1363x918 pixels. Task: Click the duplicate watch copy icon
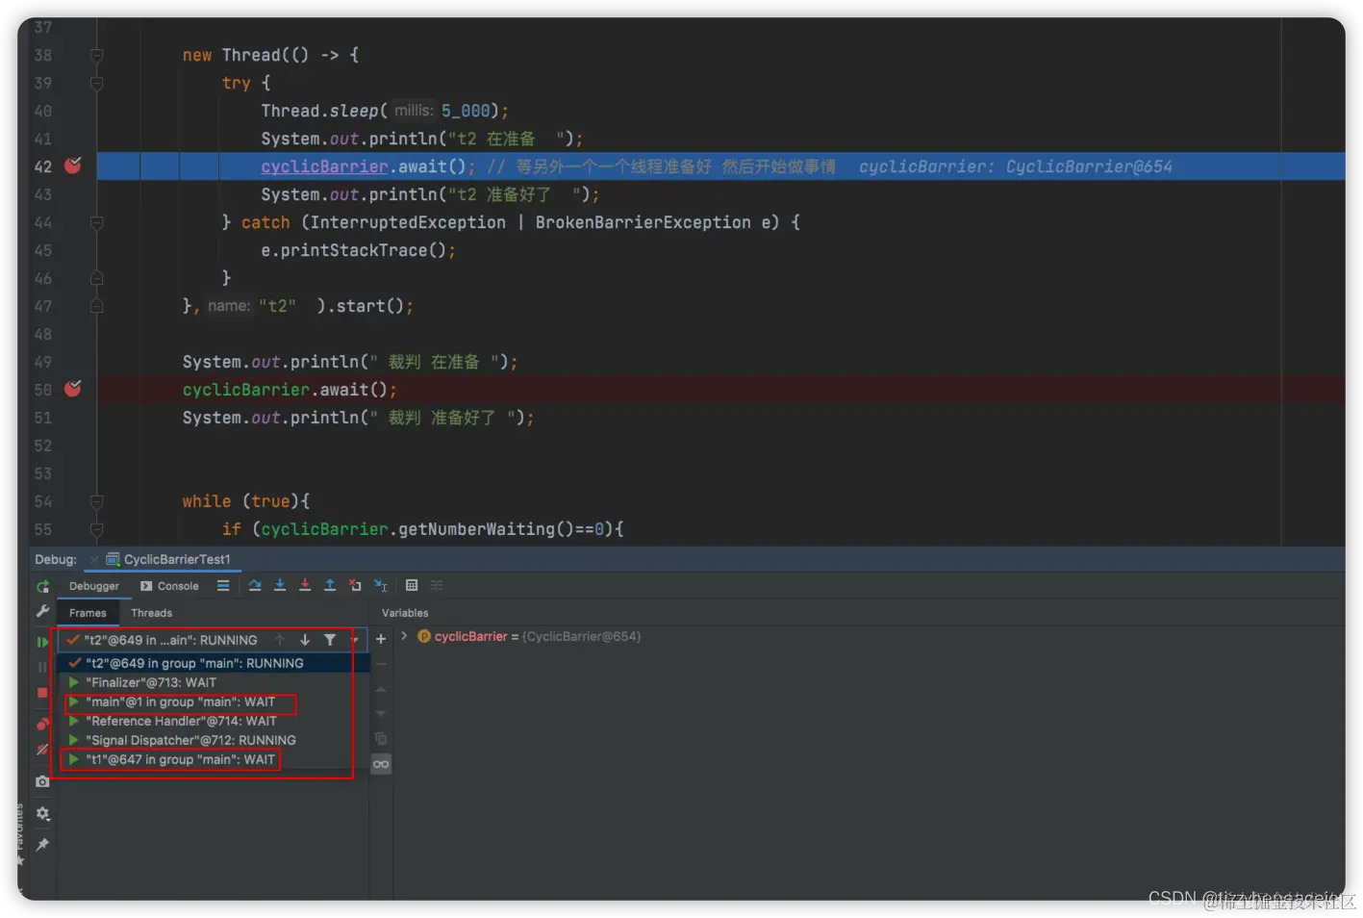[x=381, y=738]
